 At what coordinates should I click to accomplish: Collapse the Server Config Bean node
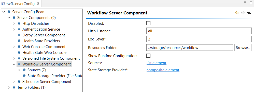(x=4, y=12)
